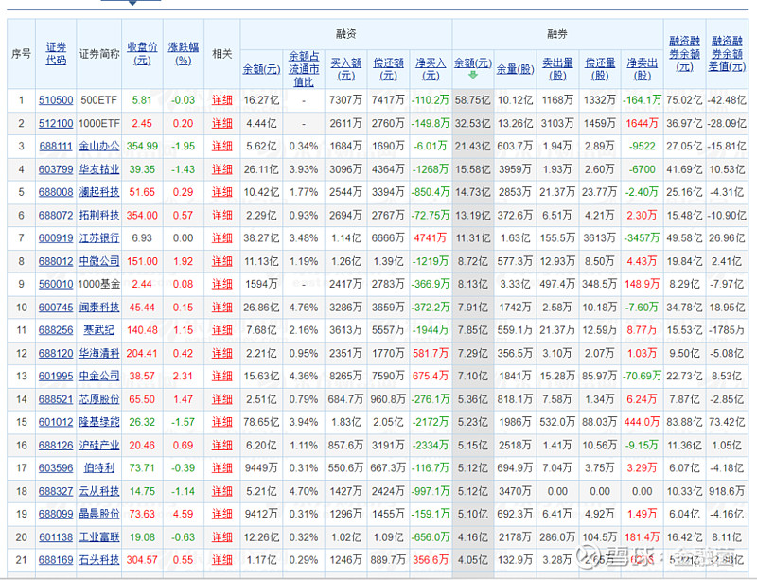Sort by 余量(股) column header
This screenshot has height=580, width=757.
click(515, 69)
